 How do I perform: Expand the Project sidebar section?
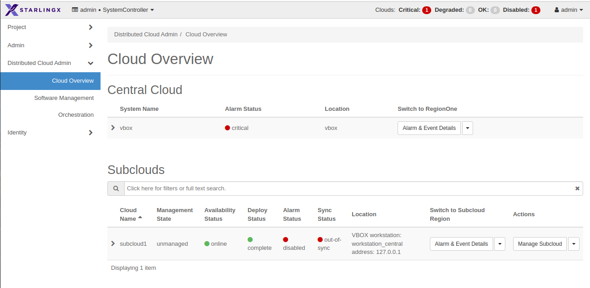(50, 27)
